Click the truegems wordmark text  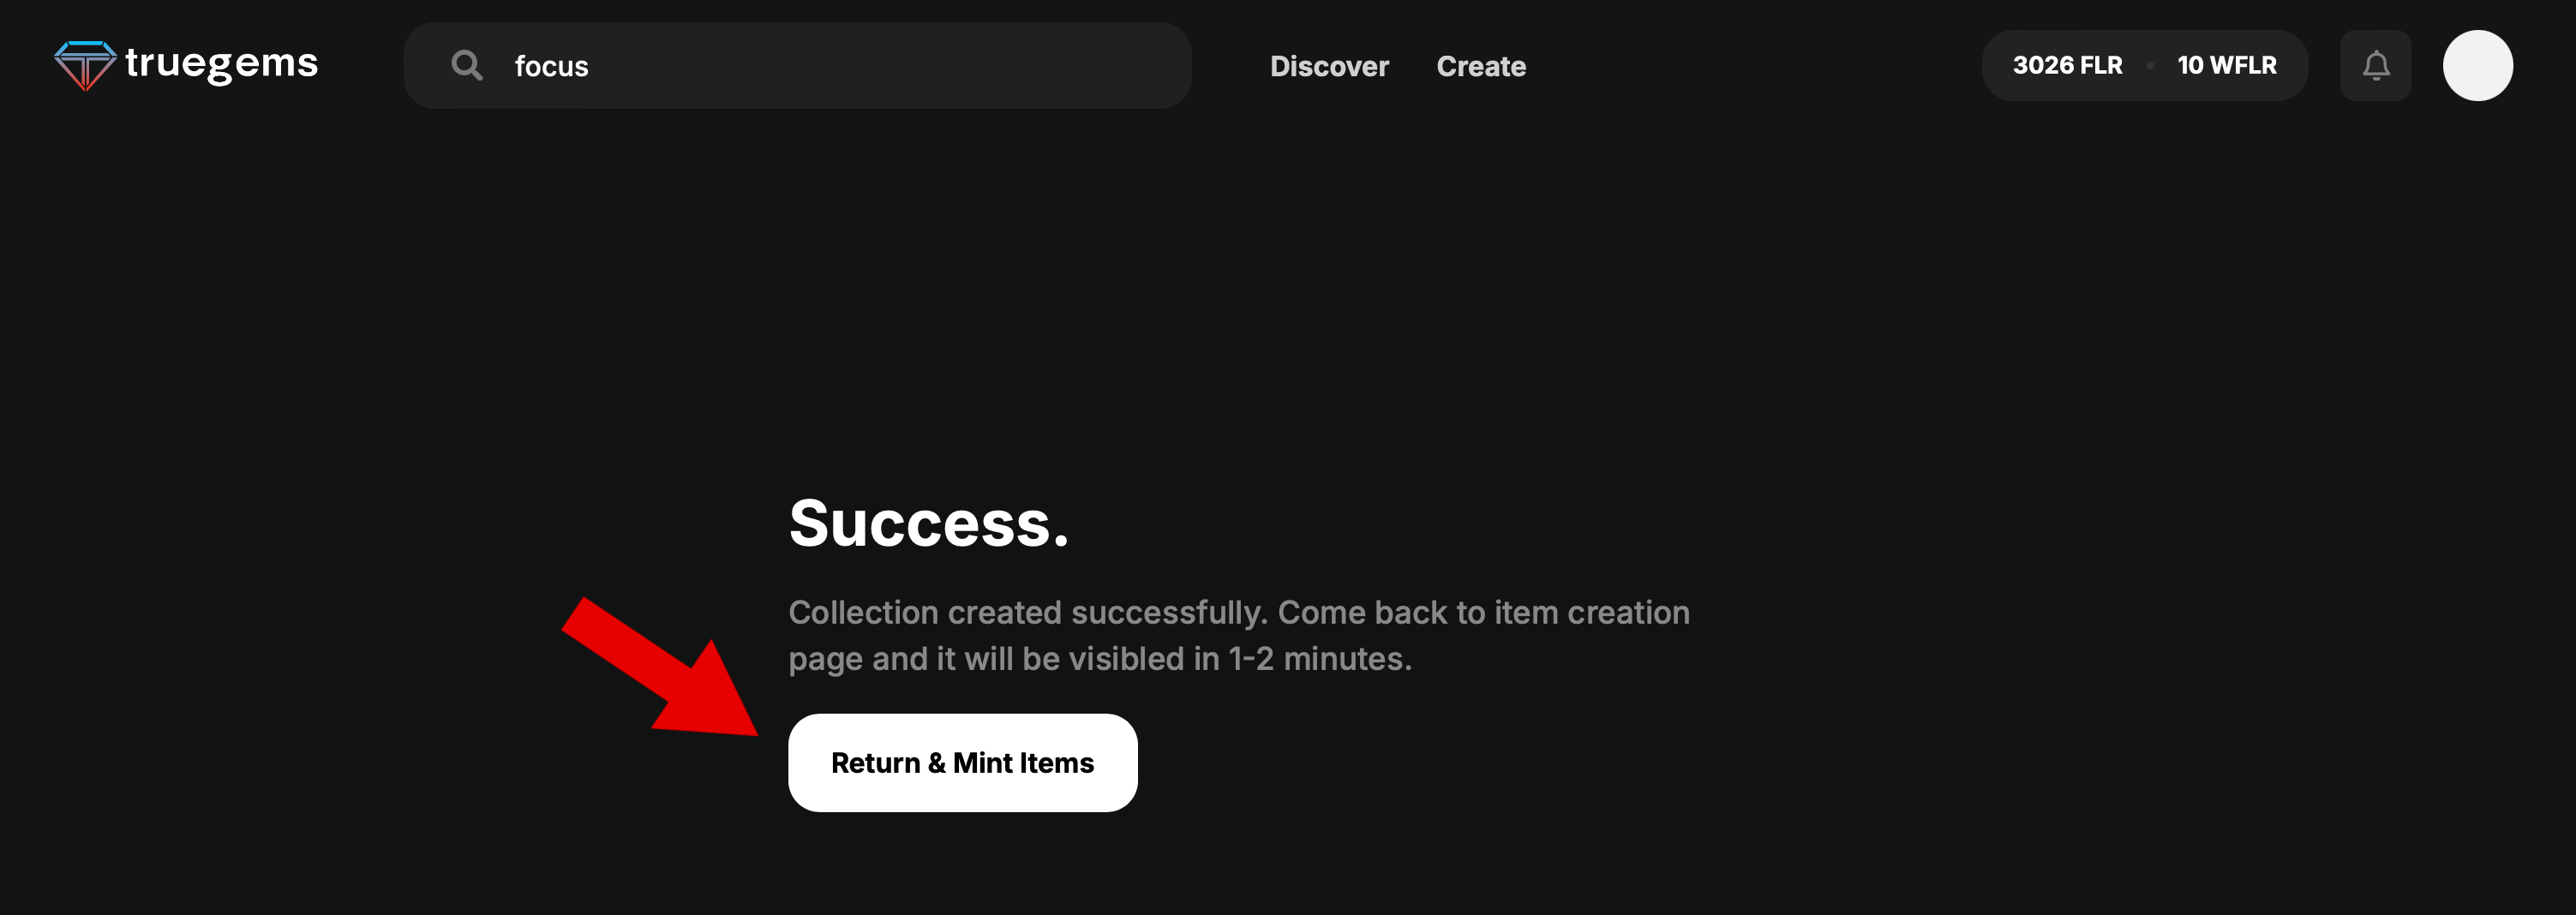[x=221, y=63]
